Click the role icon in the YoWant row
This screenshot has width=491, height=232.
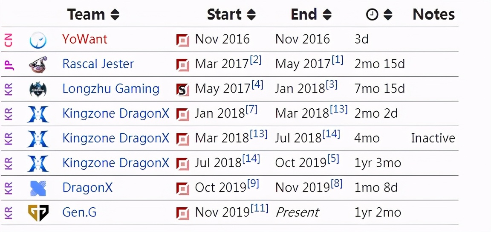182,41
